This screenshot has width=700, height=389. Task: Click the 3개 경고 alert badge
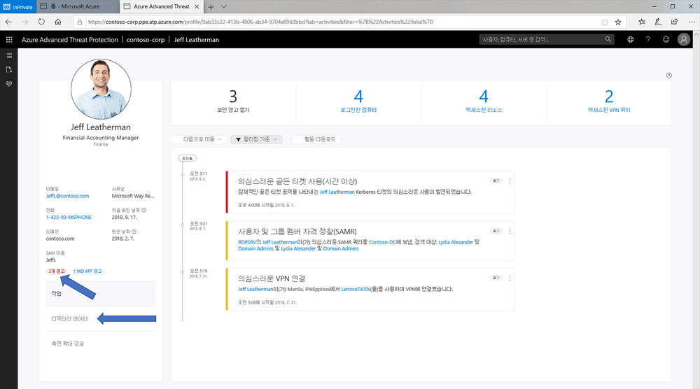tap(55, 271)
